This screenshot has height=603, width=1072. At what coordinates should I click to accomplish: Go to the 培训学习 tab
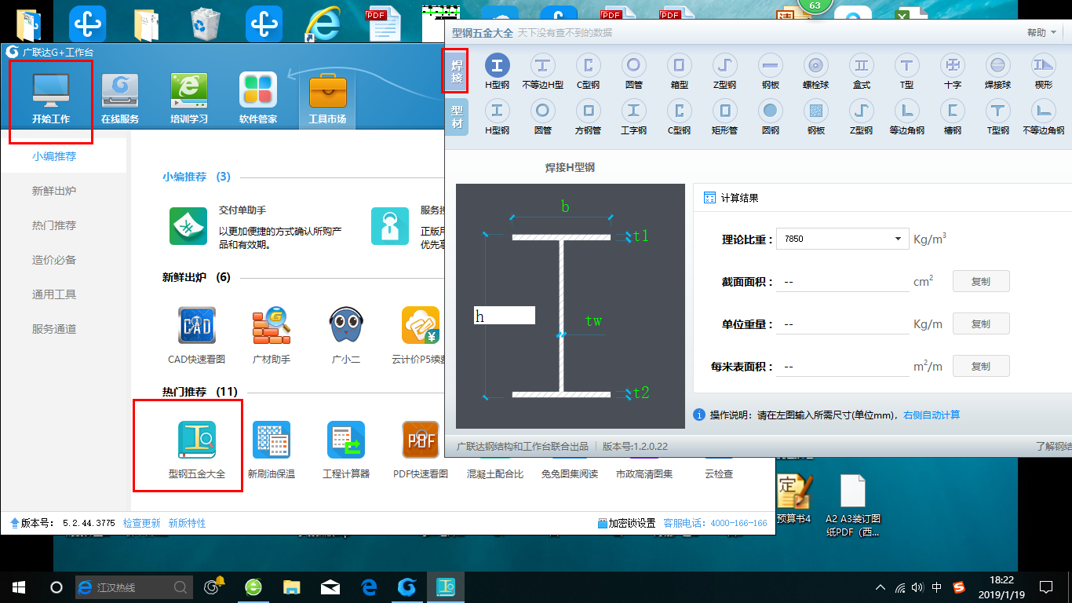point(189,99)
